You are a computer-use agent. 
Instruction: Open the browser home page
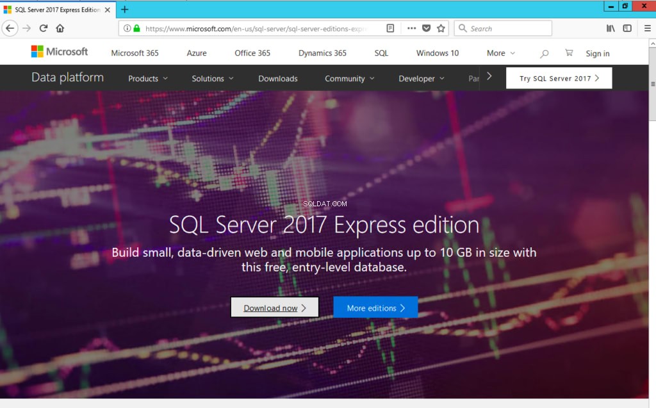(60, 28)
